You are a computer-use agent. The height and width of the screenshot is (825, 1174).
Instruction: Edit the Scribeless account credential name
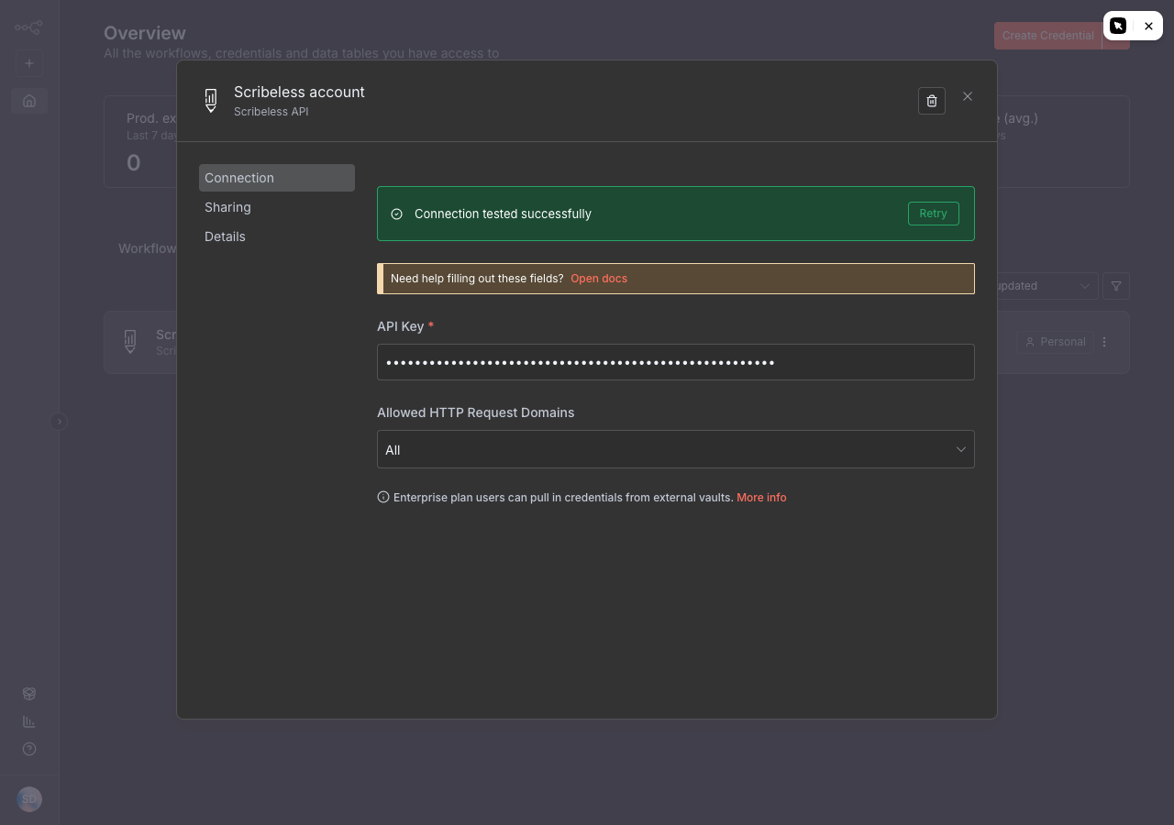point(299,92)
